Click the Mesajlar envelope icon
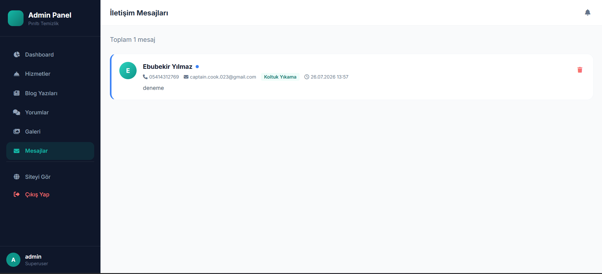This screenshot has width=602, height=274. (17, 151)
